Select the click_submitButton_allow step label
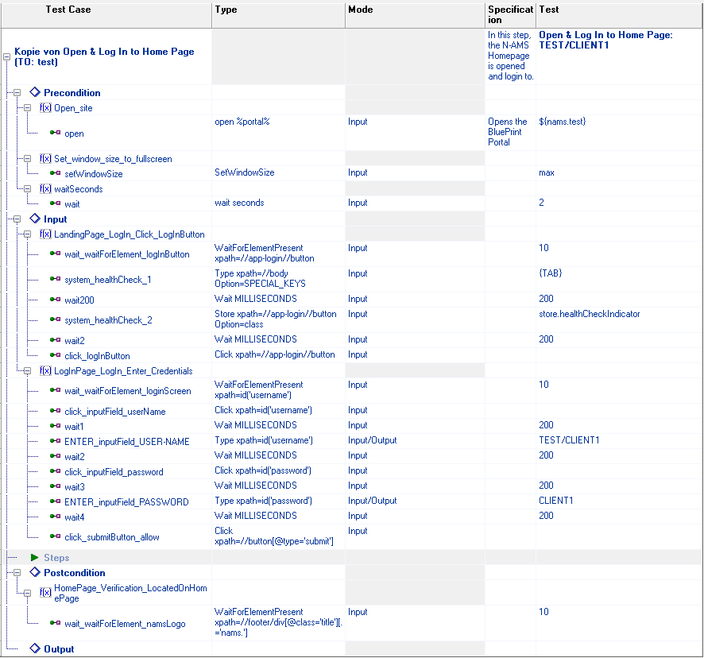Viewport: 704px width, 658px height. coord(112,536)
